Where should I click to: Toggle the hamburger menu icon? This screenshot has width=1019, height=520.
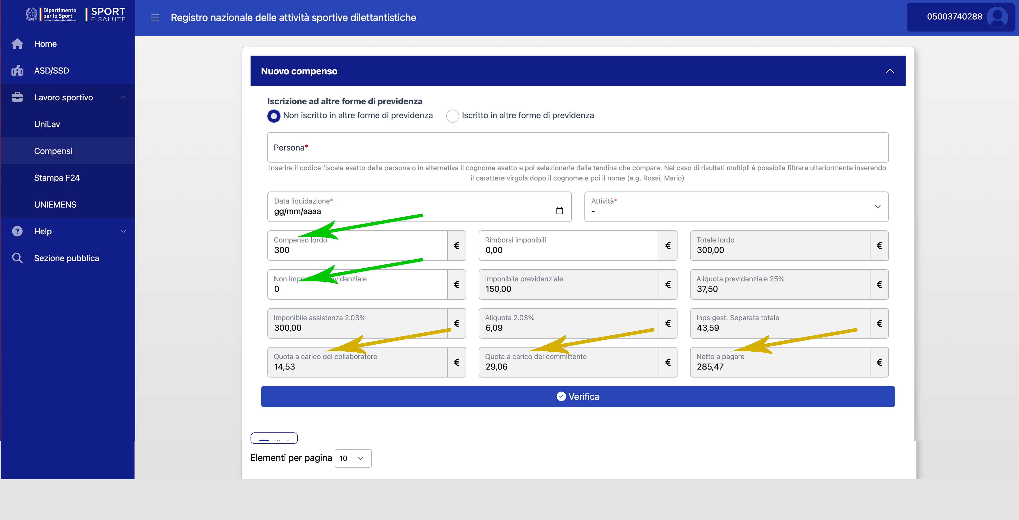tap(155, 17)
